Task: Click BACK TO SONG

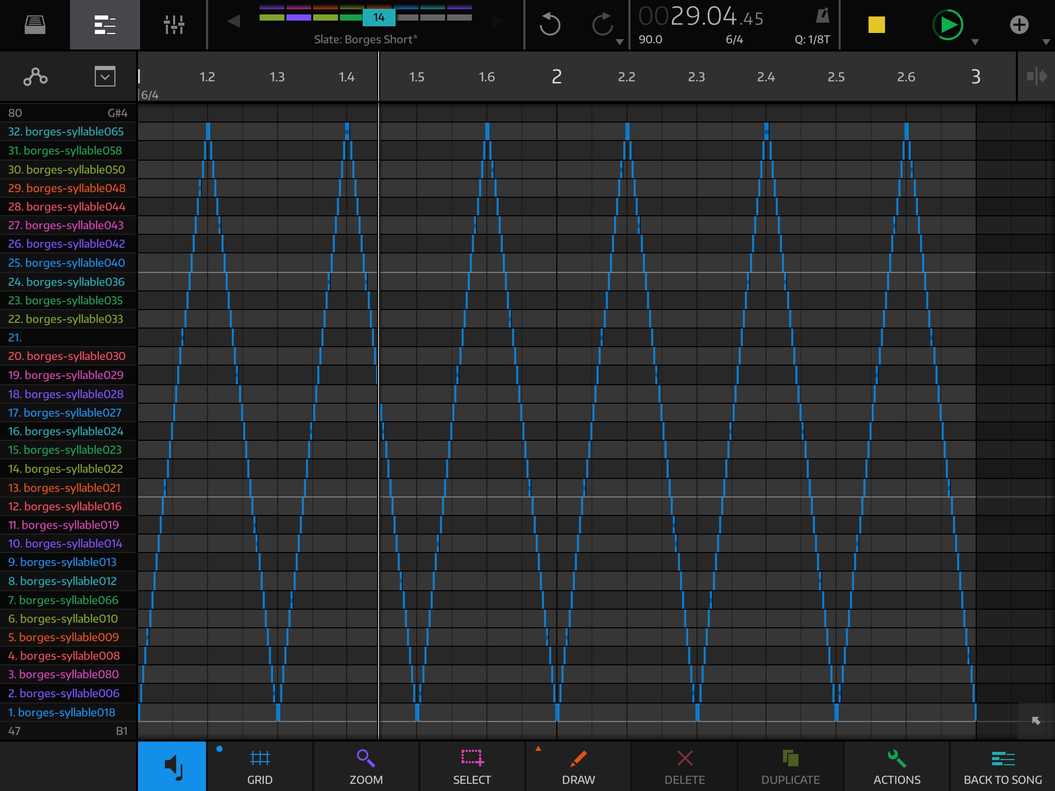Action: coord(1002,766)
